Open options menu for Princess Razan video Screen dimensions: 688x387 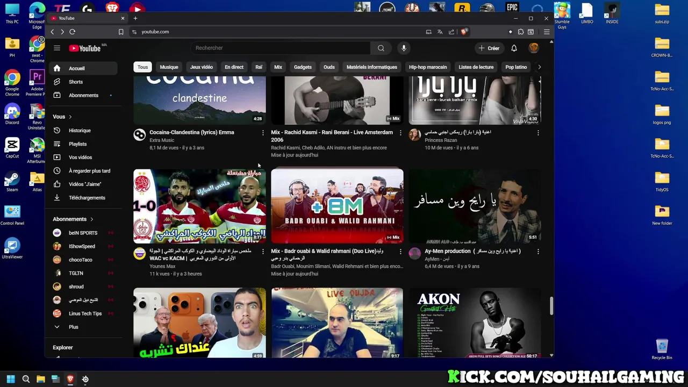pos(538,132)
